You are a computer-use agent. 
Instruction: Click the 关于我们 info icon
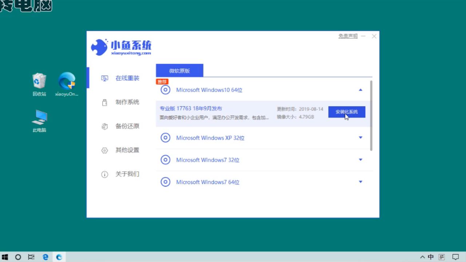104,174
